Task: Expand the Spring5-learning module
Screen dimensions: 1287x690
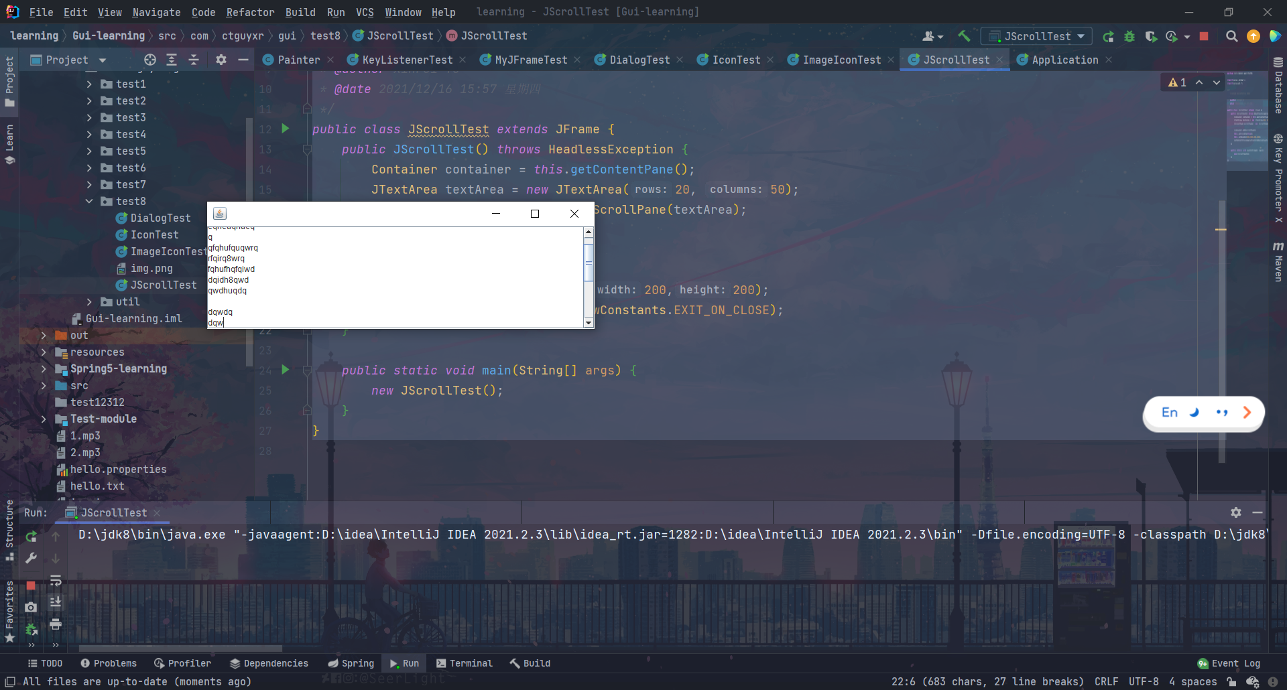Action: 44,368
